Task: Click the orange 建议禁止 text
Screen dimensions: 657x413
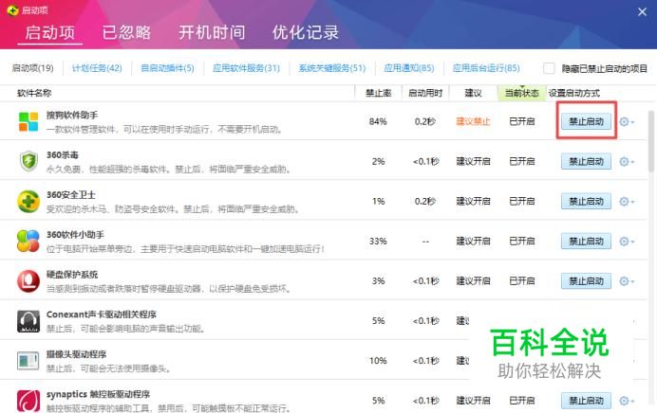Action: [473, 121]
